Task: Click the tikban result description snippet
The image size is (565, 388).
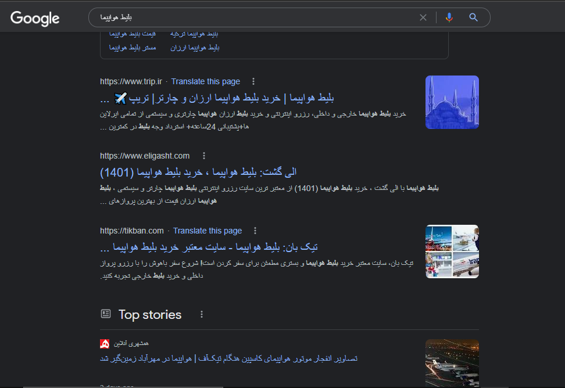Action: coord(256,270)
